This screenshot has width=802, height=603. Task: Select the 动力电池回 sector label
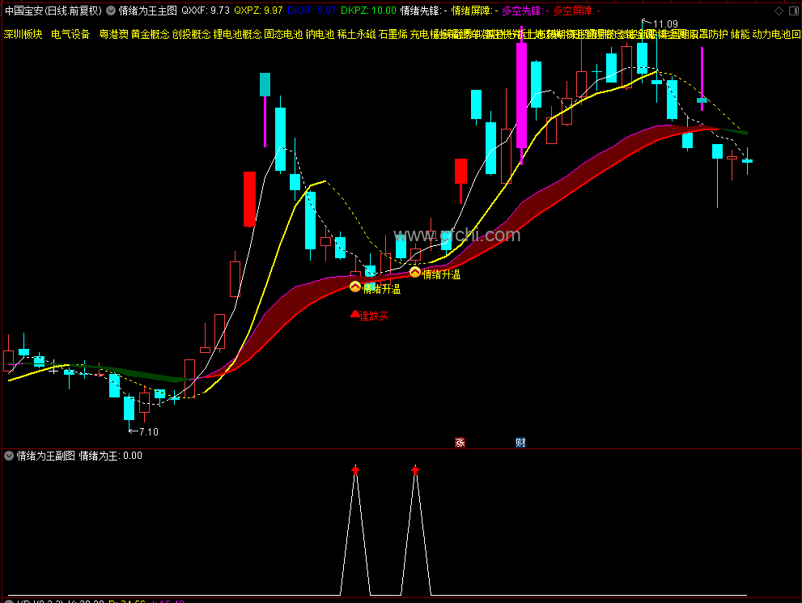click(x=776, y=34)
